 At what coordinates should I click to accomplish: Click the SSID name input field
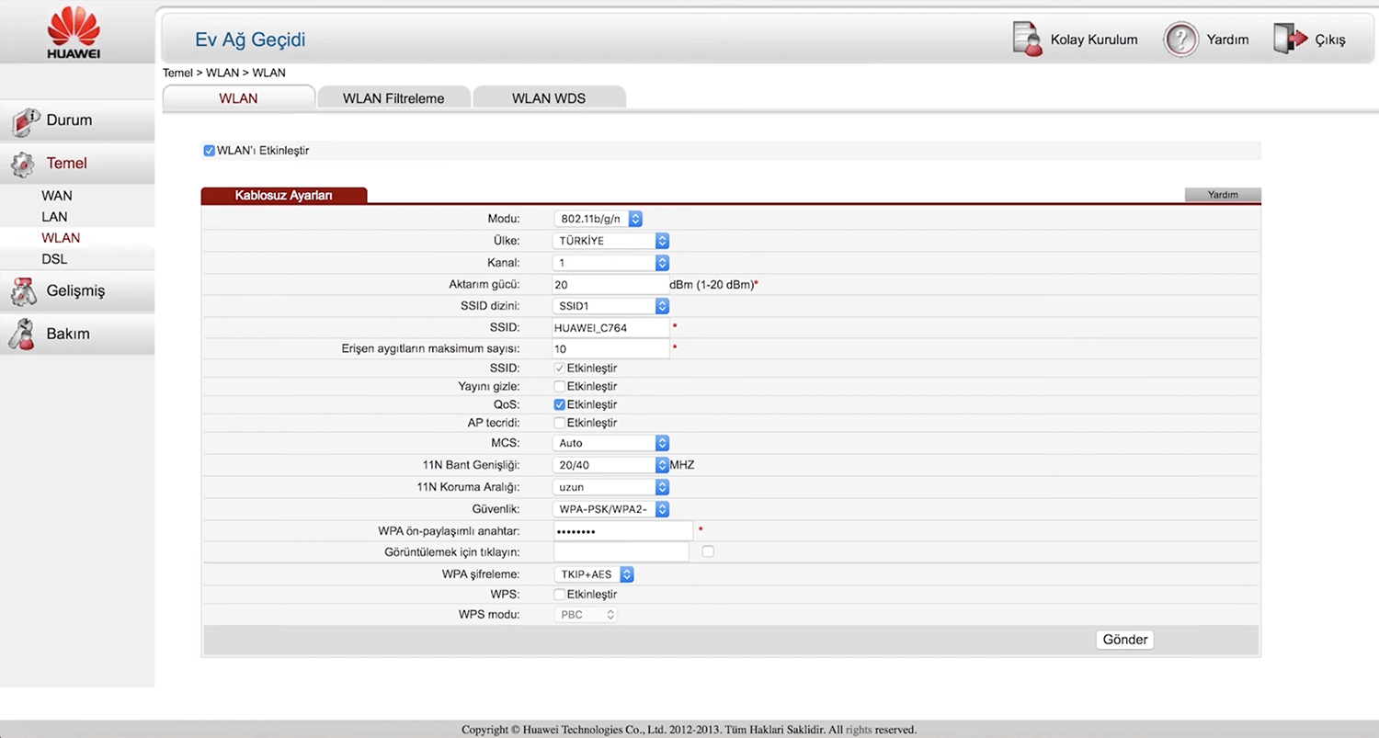(610, 327)
